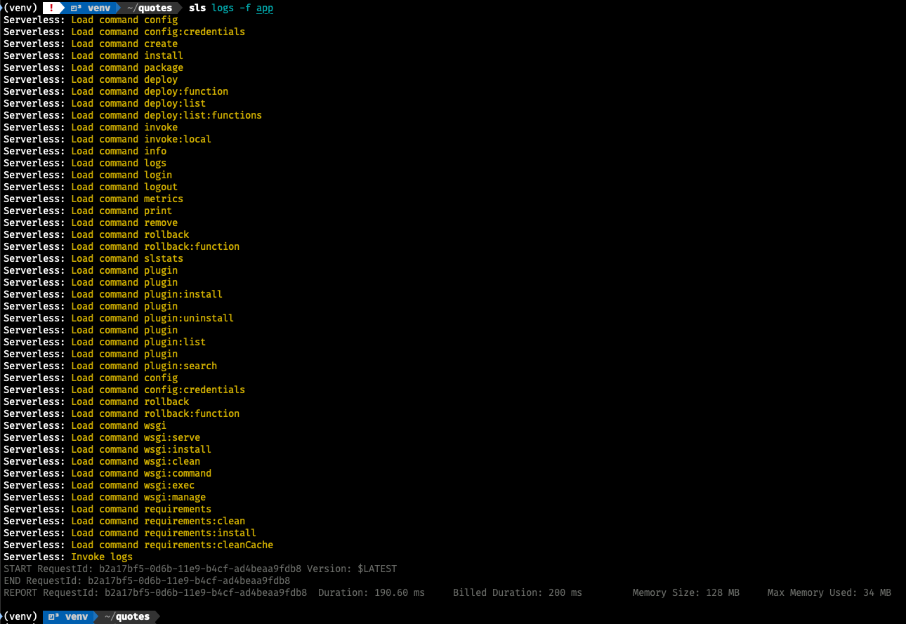This screenshot has width=906, height=624.
Task: Click 'Billed Duration: 200 ms' text
Action: click(x=517, y=592)
